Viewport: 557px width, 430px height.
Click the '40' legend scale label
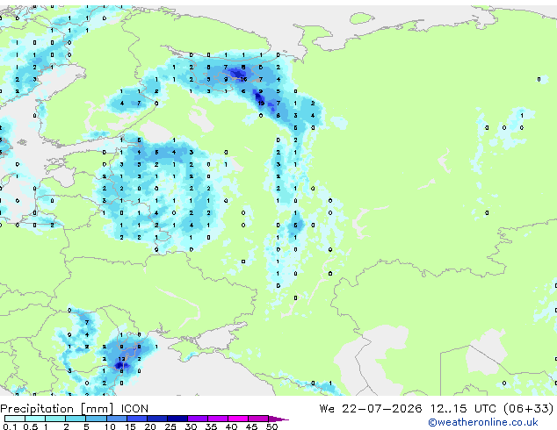click(231, 426)
